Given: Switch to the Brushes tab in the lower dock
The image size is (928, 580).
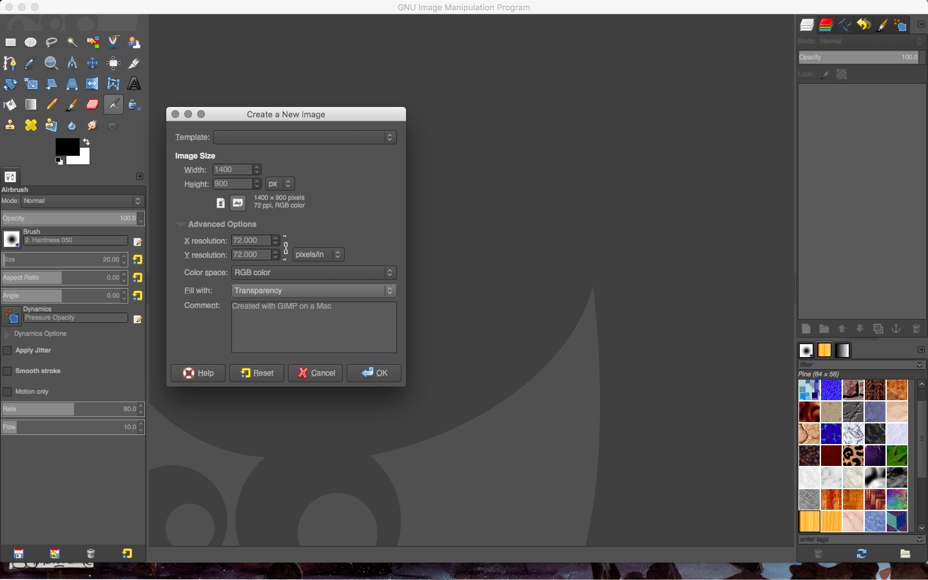Looking at the screenshot, I should (x=806, y=350).
